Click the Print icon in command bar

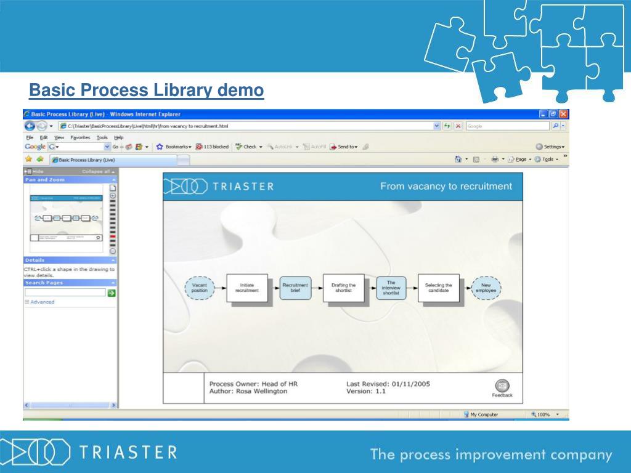pyautogui.click(x=494, y=159)
